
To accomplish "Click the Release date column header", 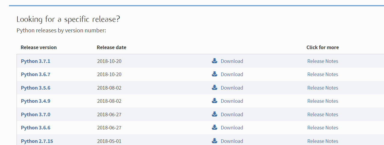I will 112,47.
